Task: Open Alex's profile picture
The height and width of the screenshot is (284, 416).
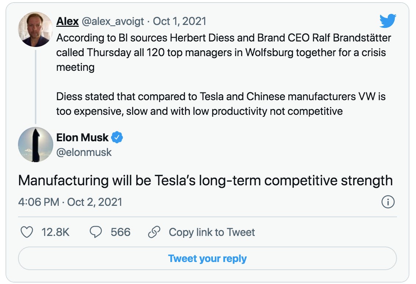Action: pos(35,29)
